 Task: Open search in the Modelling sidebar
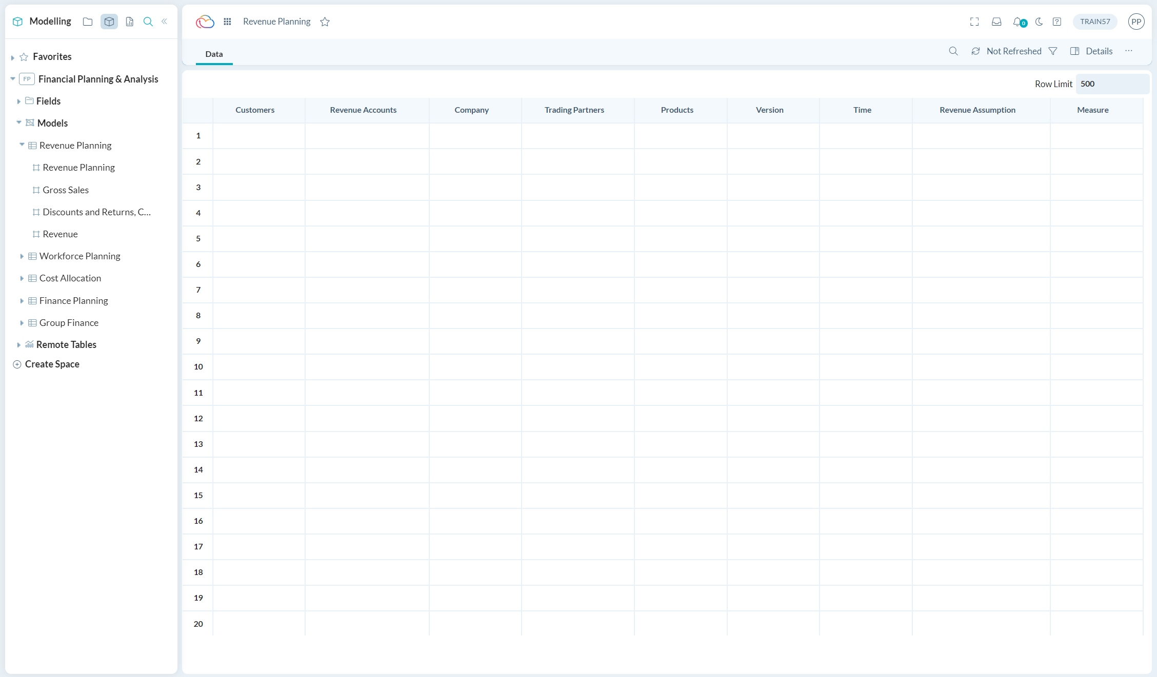click(148, 22)
